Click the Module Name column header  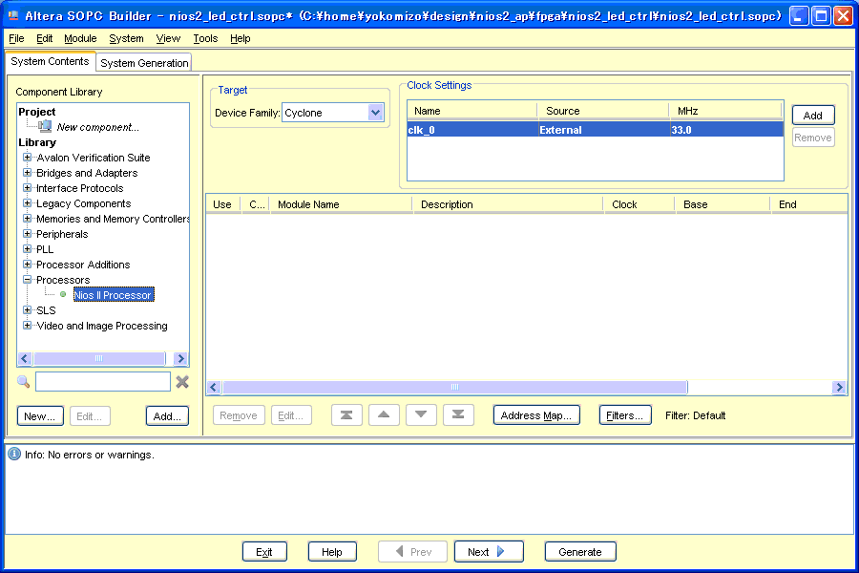click(x=340, y=204)
